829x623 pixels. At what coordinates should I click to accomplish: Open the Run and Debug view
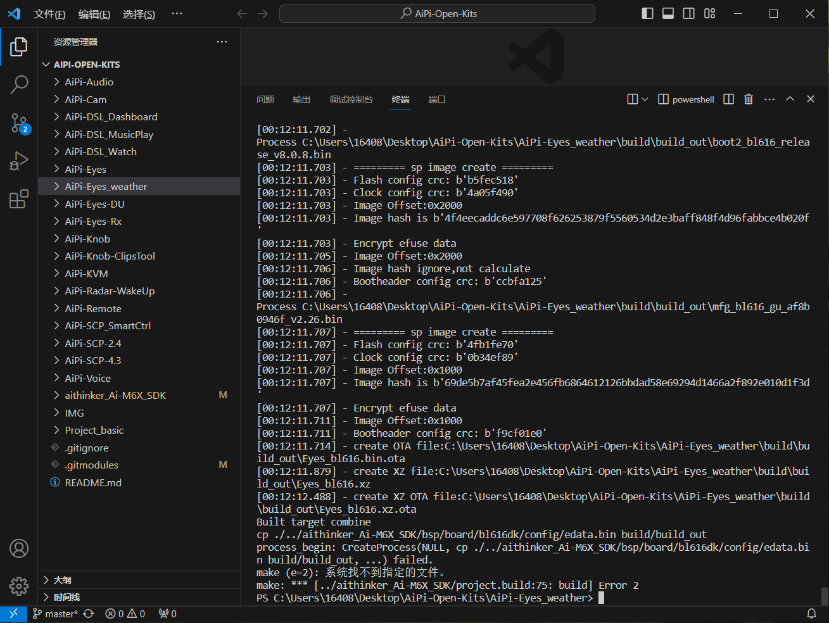click(19, 161)
